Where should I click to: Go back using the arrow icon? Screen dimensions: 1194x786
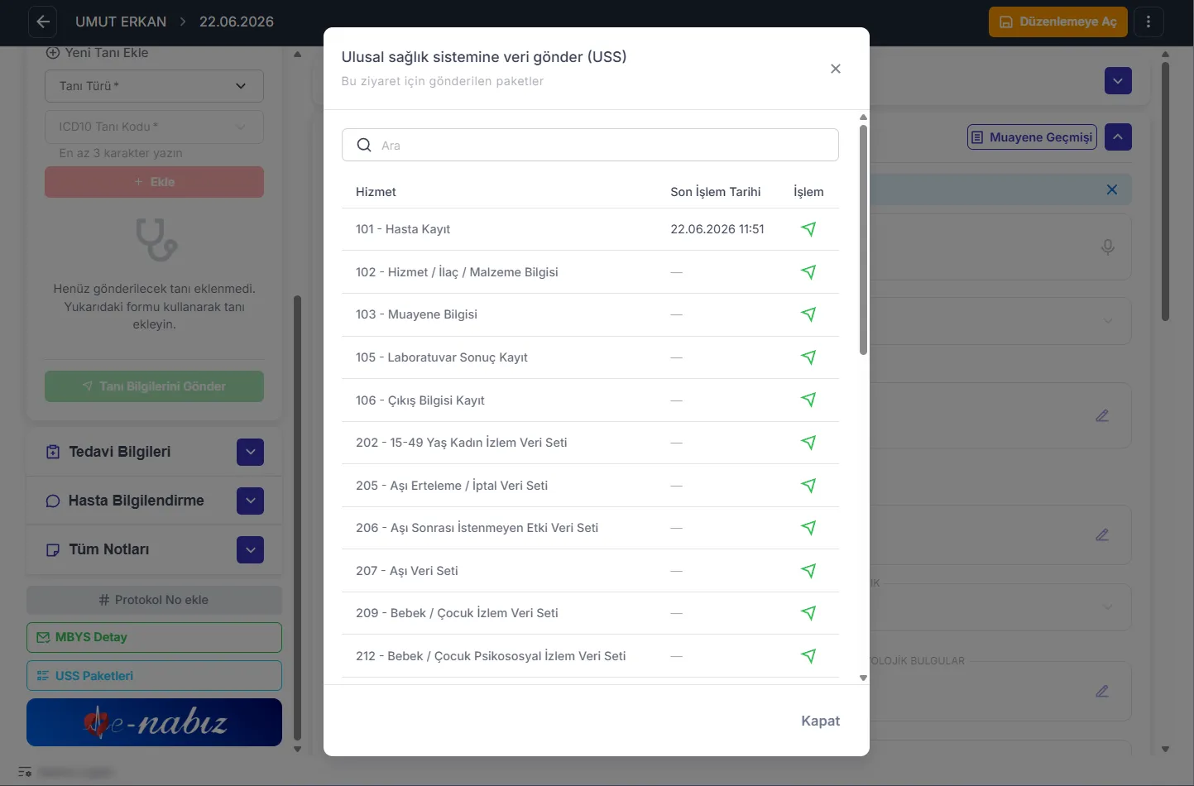click(43, 22)
